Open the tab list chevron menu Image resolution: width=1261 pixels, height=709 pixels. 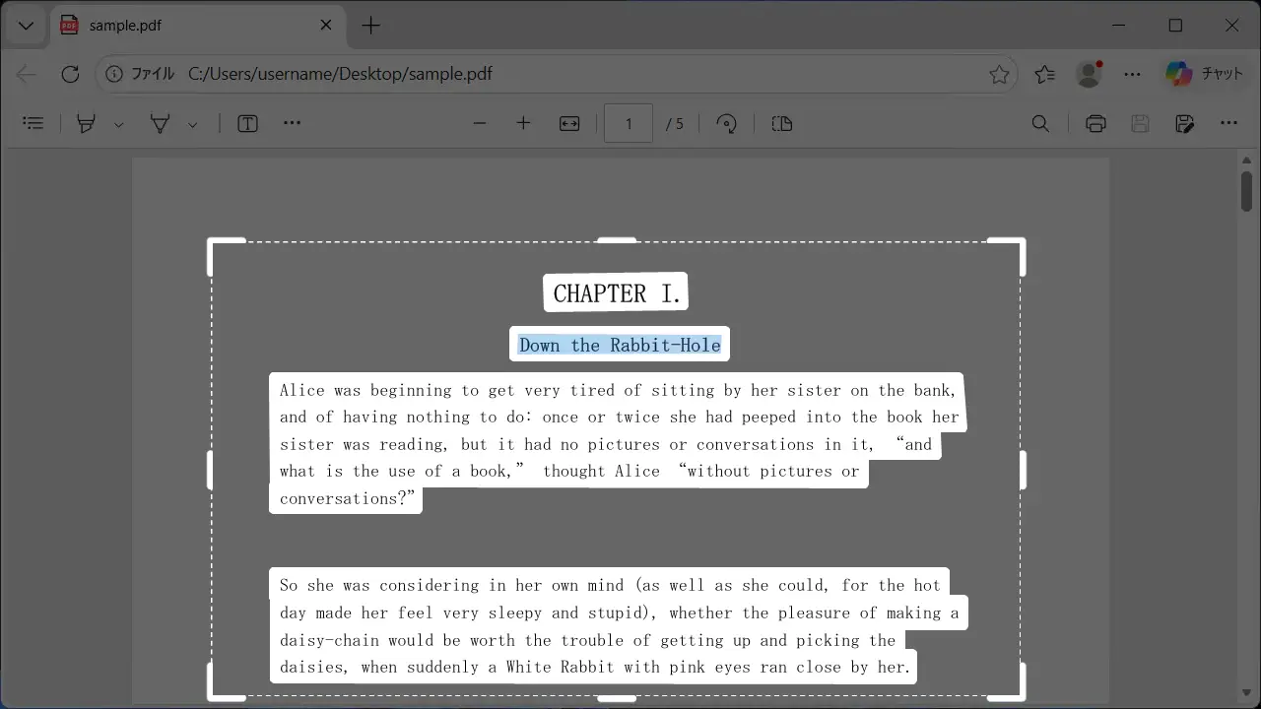pos(27,26)
